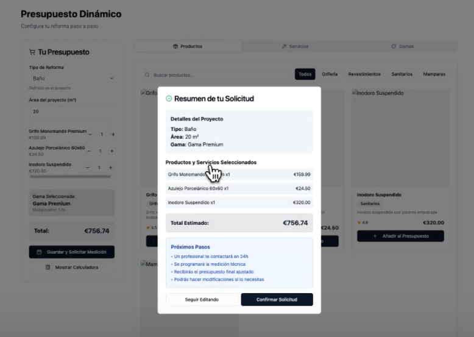Filter products by Sanitarios category
Image resolution: width=474 pixels, height=337 pixels.
coord(401,74)
